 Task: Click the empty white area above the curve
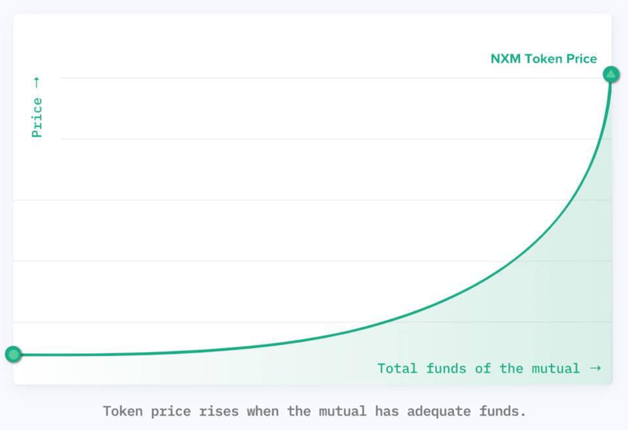pos(262,170)
